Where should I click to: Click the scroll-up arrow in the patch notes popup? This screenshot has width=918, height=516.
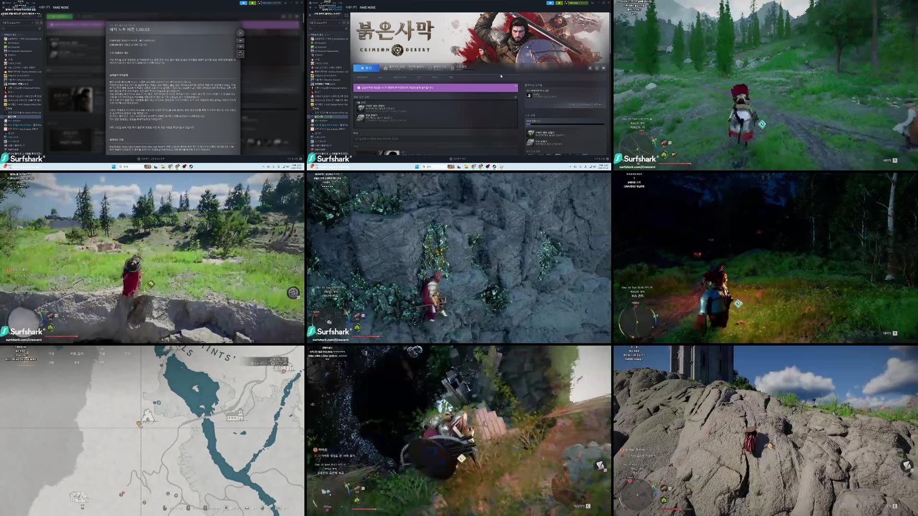(241, 41)
